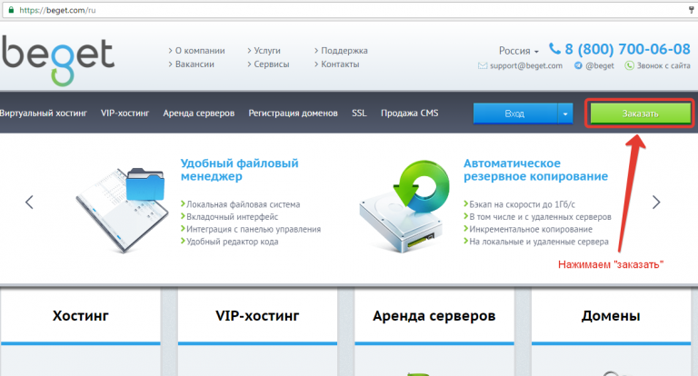This screenshot has height=376, width=698.
Task: Click the phone icon beside 8 (800) number
Action: (x=554, y=48)
